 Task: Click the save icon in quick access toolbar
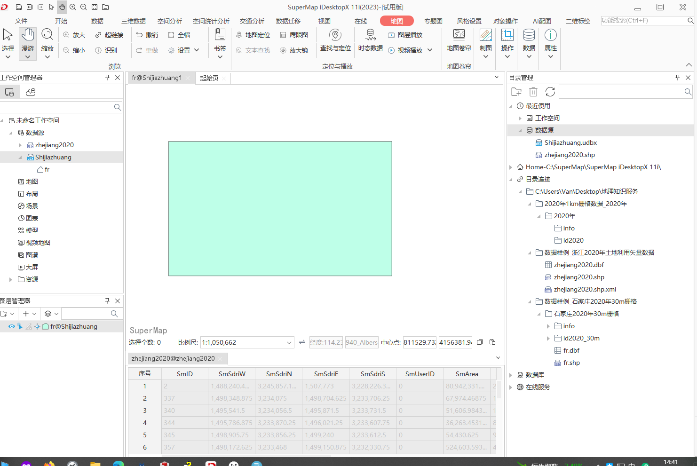pos(19,7)
